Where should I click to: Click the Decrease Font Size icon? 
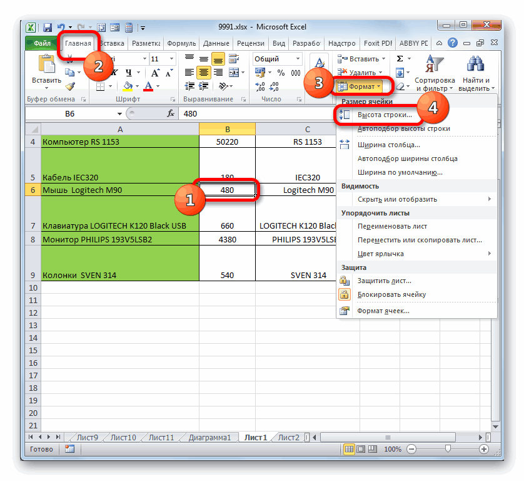169,73
